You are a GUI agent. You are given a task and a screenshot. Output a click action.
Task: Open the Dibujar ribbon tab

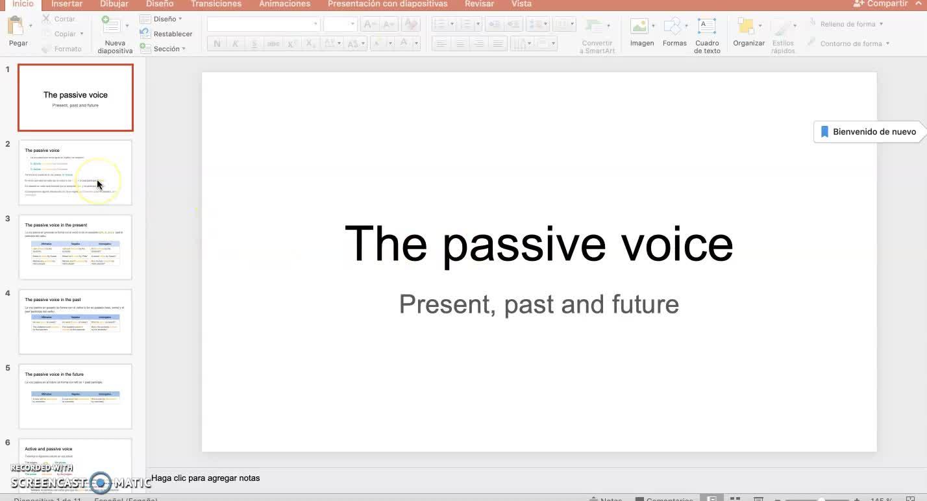(x=114, y=4)
